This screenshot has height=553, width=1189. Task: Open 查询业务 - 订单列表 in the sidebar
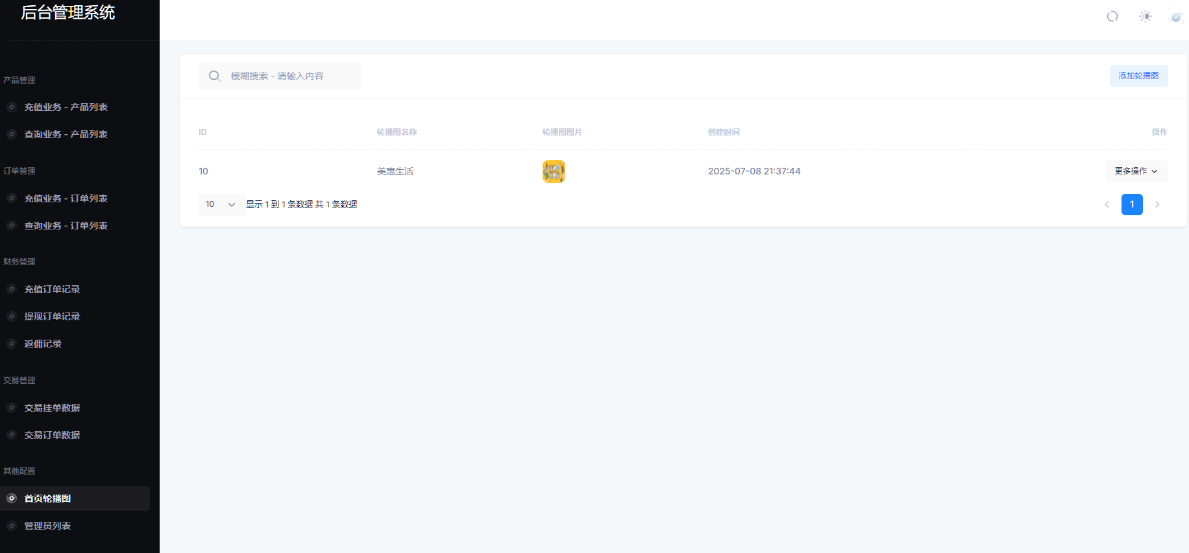click(66, 226)
